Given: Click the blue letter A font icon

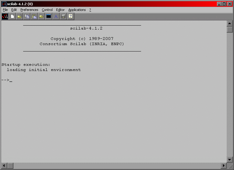Looking at the screenshot, I should point(56,16).
